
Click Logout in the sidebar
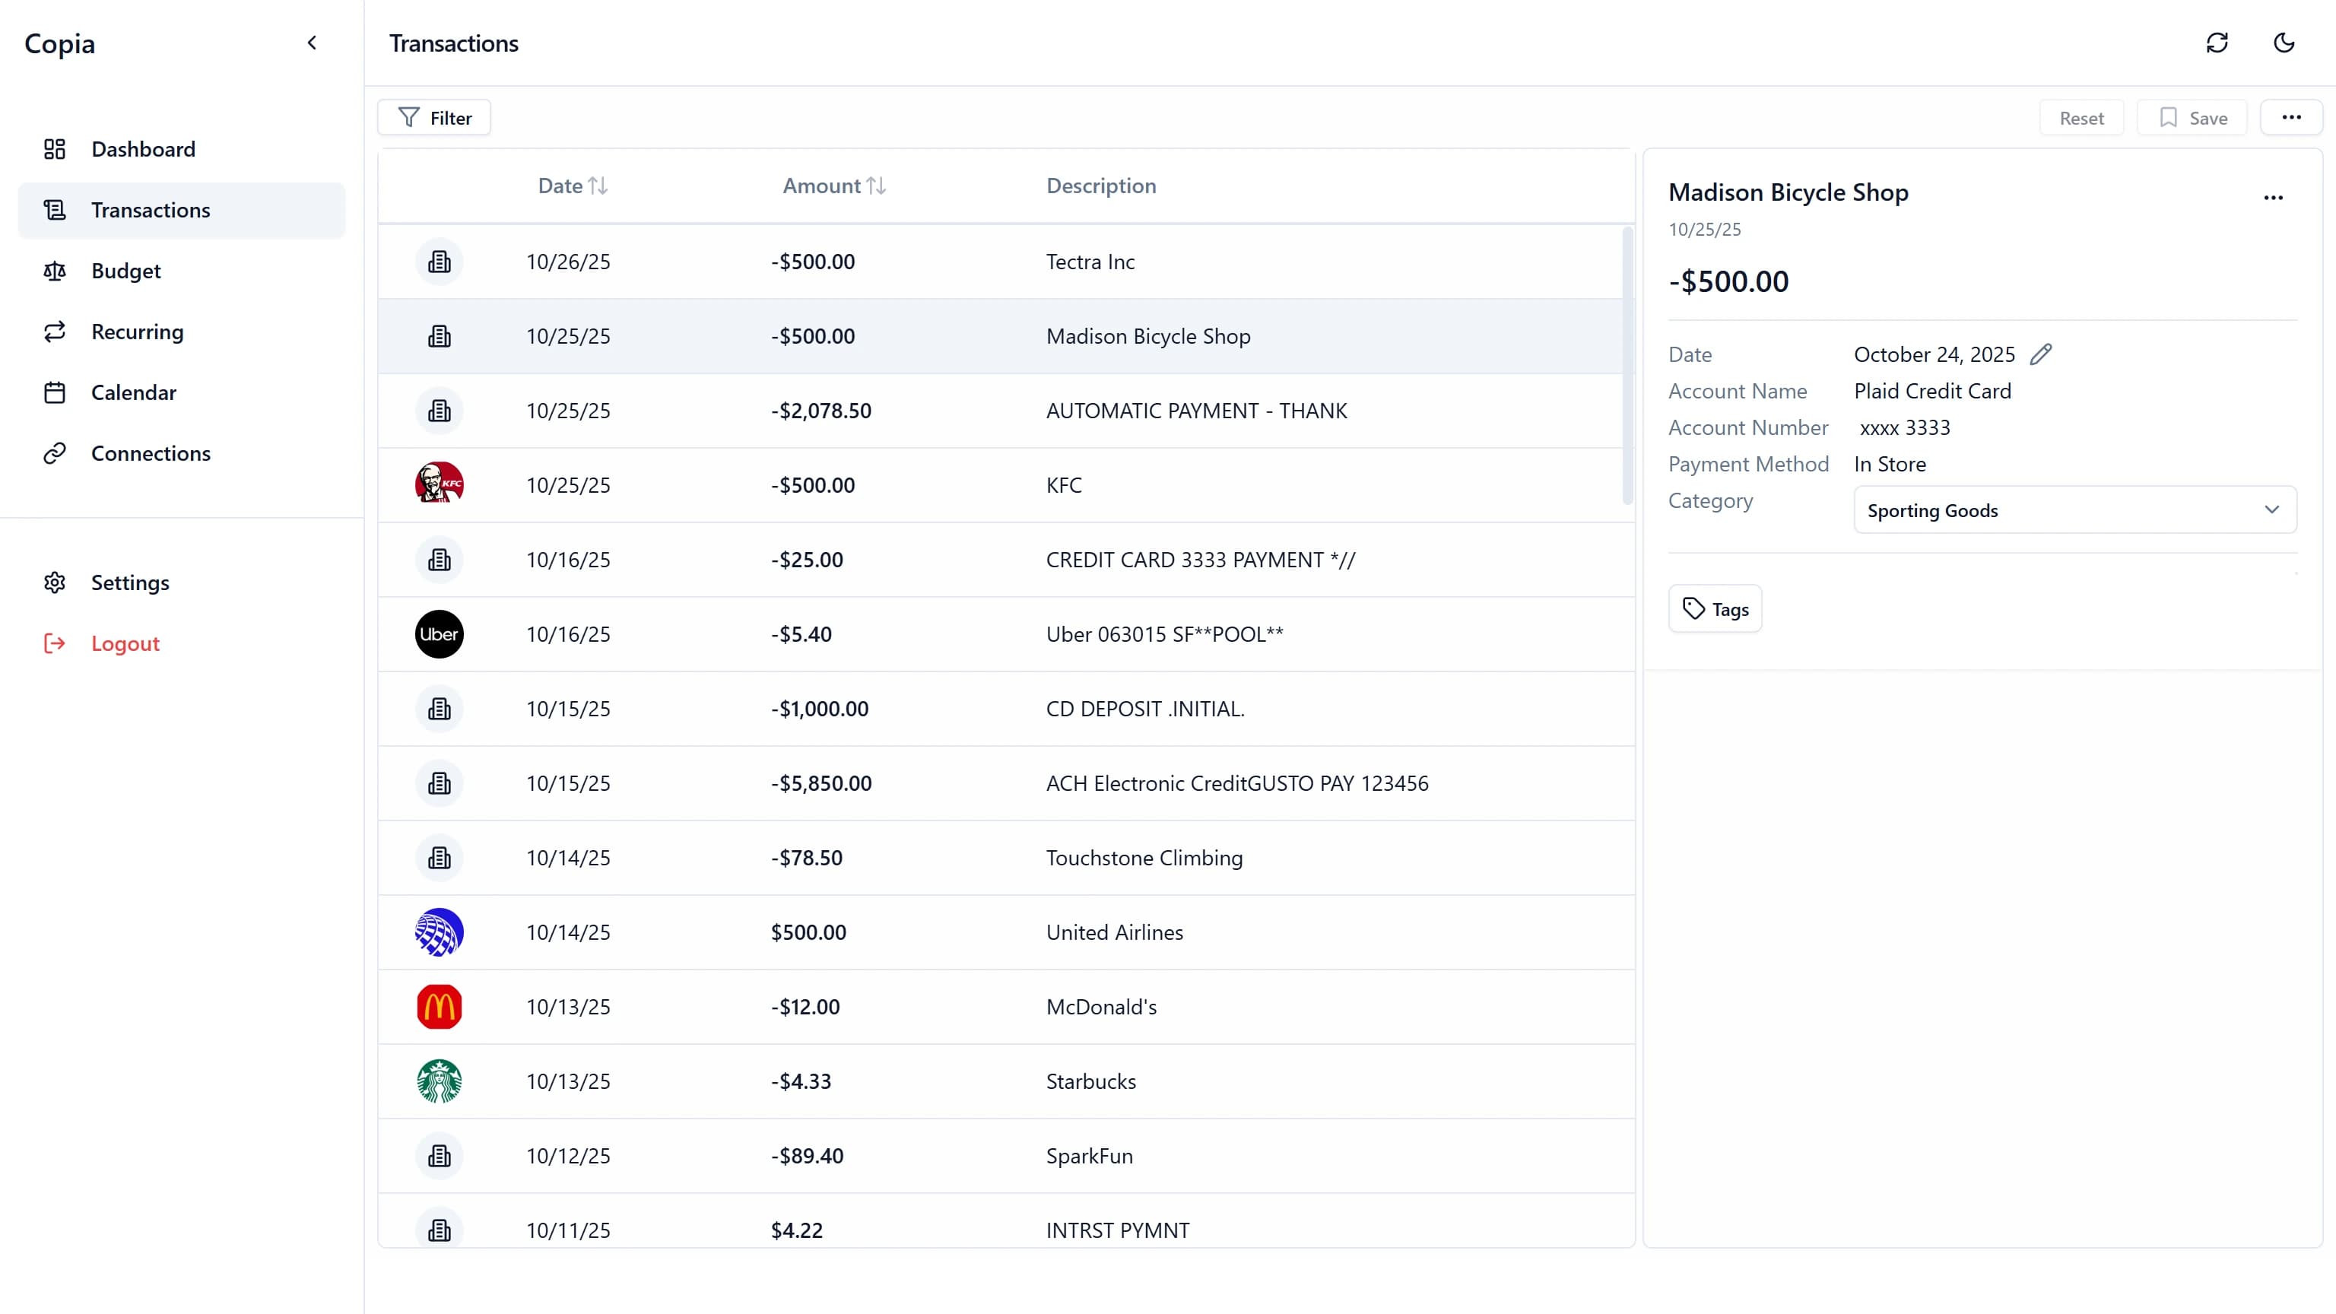click(x=125, y=643)
